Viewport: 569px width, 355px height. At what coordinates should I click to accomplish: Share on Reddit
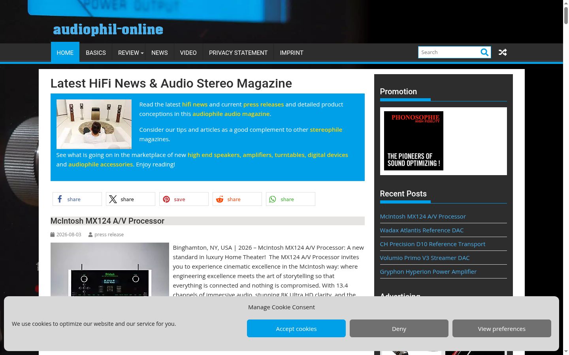coord(237,199)
